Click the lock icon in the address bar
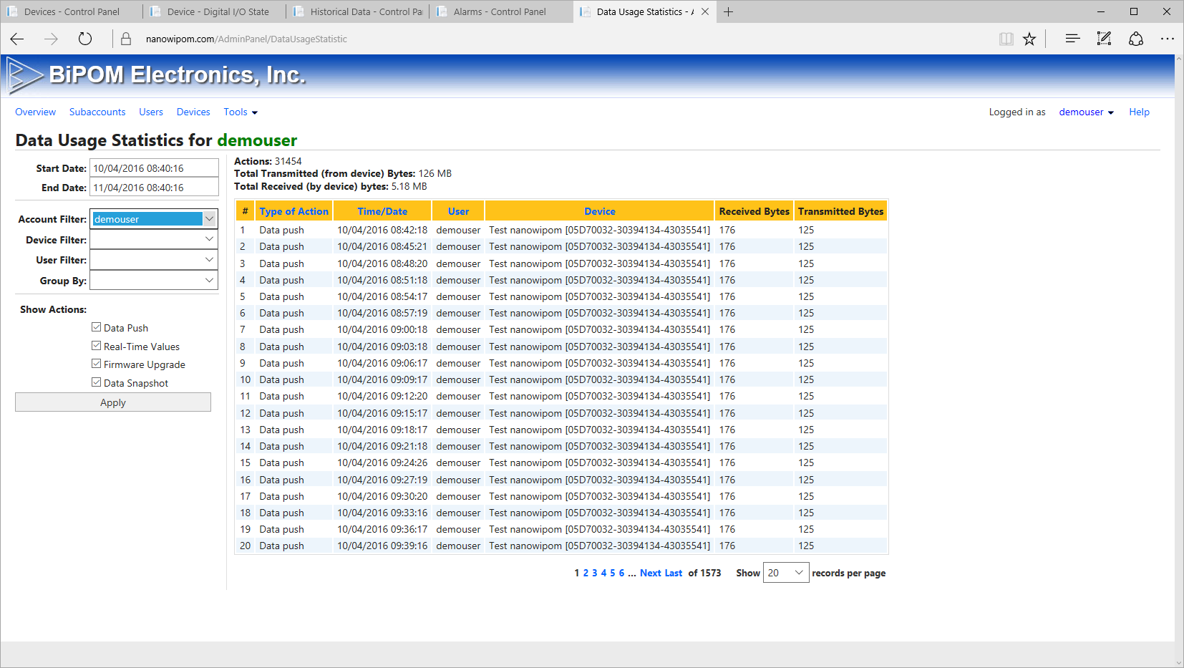The width and height of the screenshot is (1184, 668). pos(126,39)
